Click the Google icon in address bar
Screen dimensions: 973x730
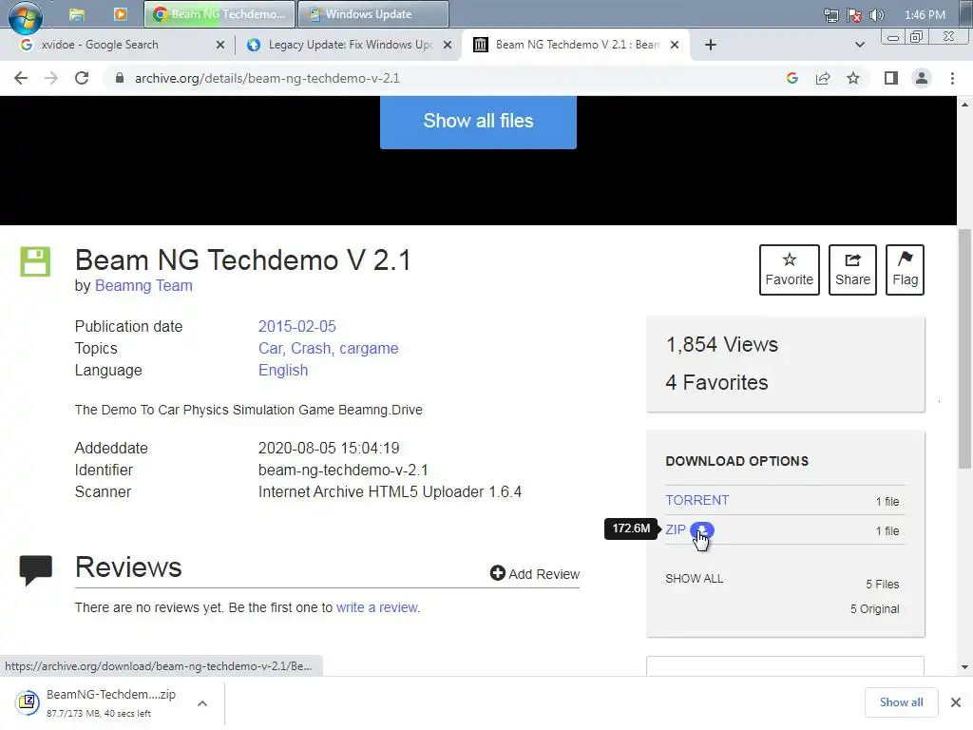tap(792, 78)
